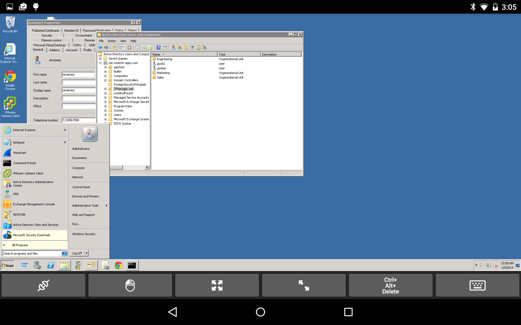Click the Forward arrow in ADUC toolbar
Viewport: 521px width, 325px height.
pyautogui.click(x=106, y=48)
